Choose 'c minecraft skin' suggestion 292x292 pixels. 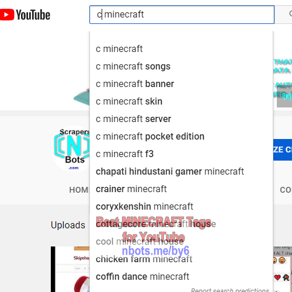181,102
